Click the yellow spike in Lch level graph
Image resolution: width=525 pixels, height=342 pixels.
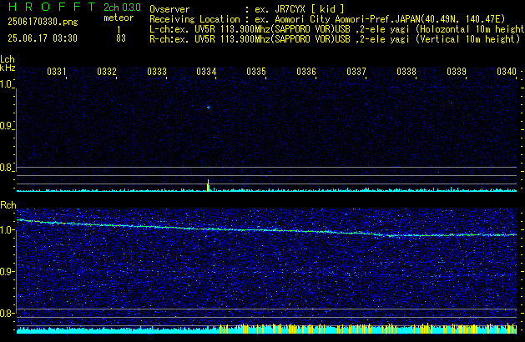coord(208,185)
